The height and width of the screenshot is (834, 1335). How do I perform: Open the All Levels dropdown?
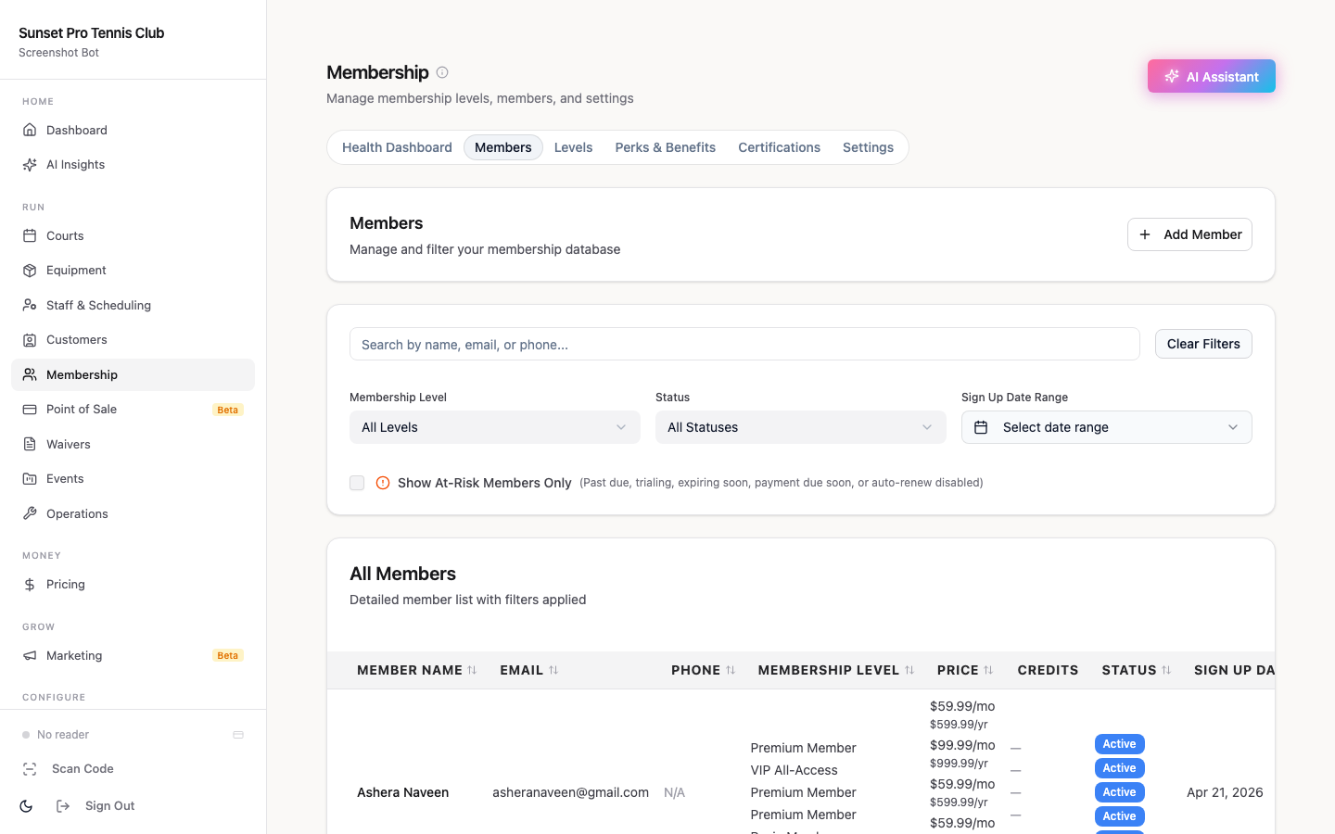(x=495, y=427)
